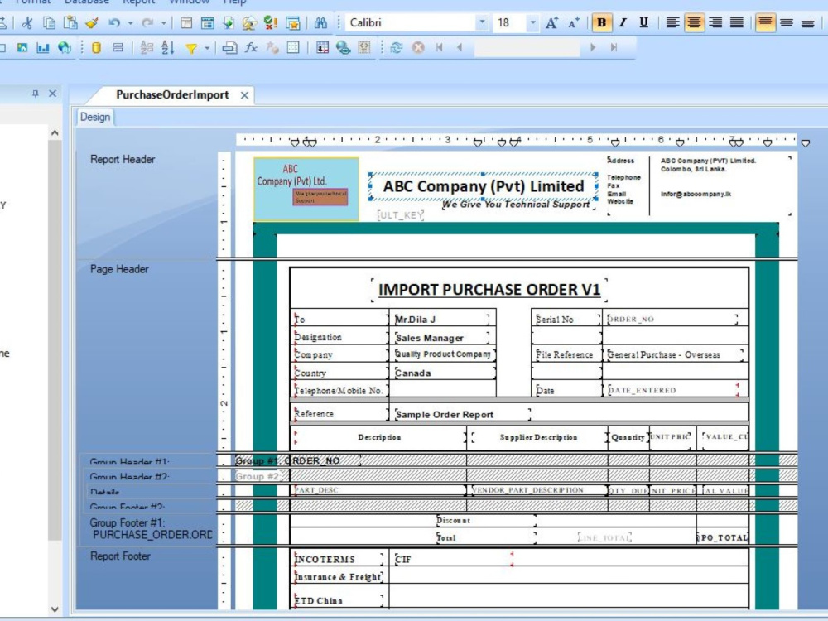Select the 'ABC Company (Pvt) Limited' title object
828x621 pixels.
484,186
